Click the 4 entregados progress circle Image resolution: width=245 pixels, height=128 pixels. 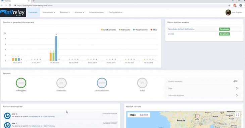point(21,83)
